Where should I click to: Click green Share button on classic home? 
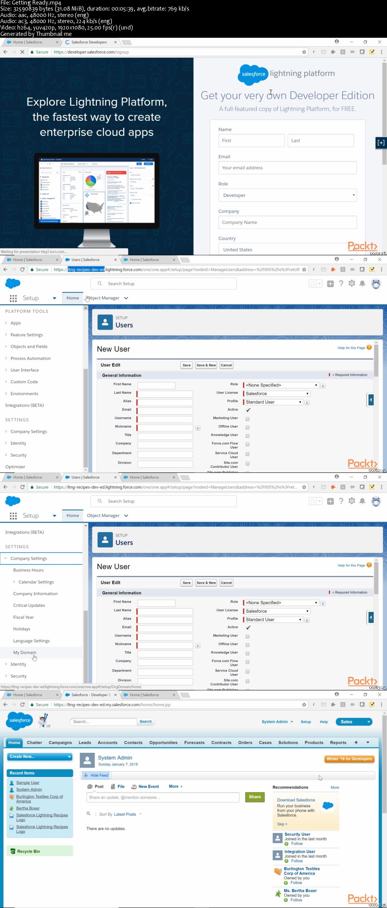255,797
